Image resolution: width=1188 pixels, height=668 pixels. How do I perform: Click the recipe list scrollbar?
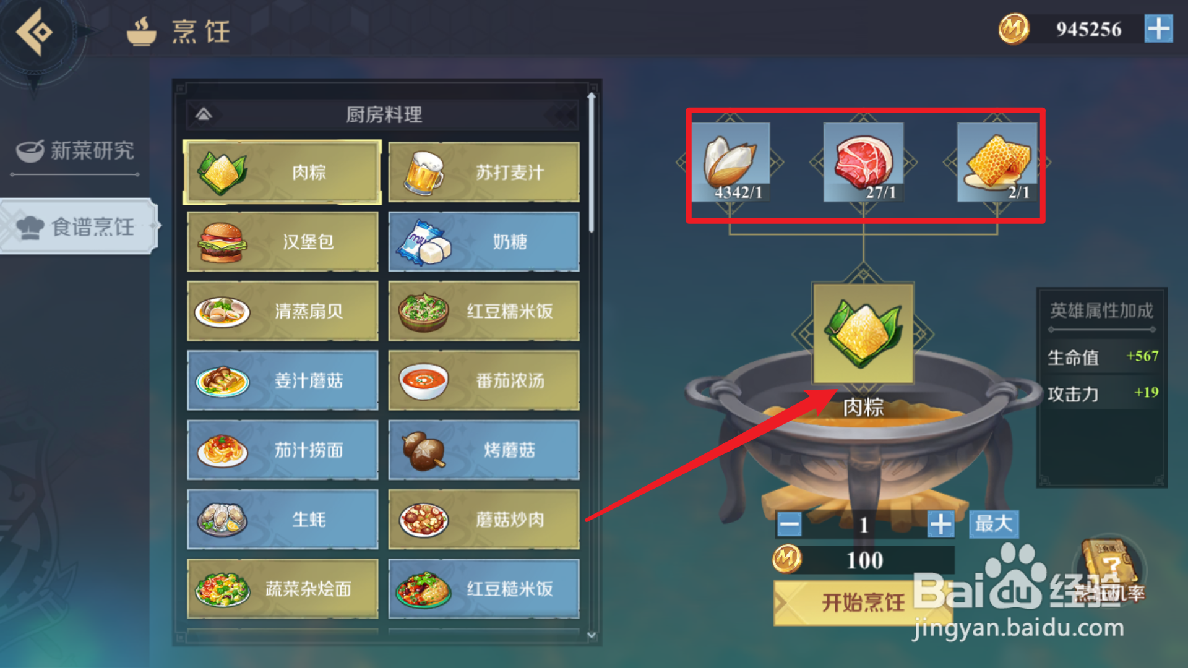[x=592, y=163]
